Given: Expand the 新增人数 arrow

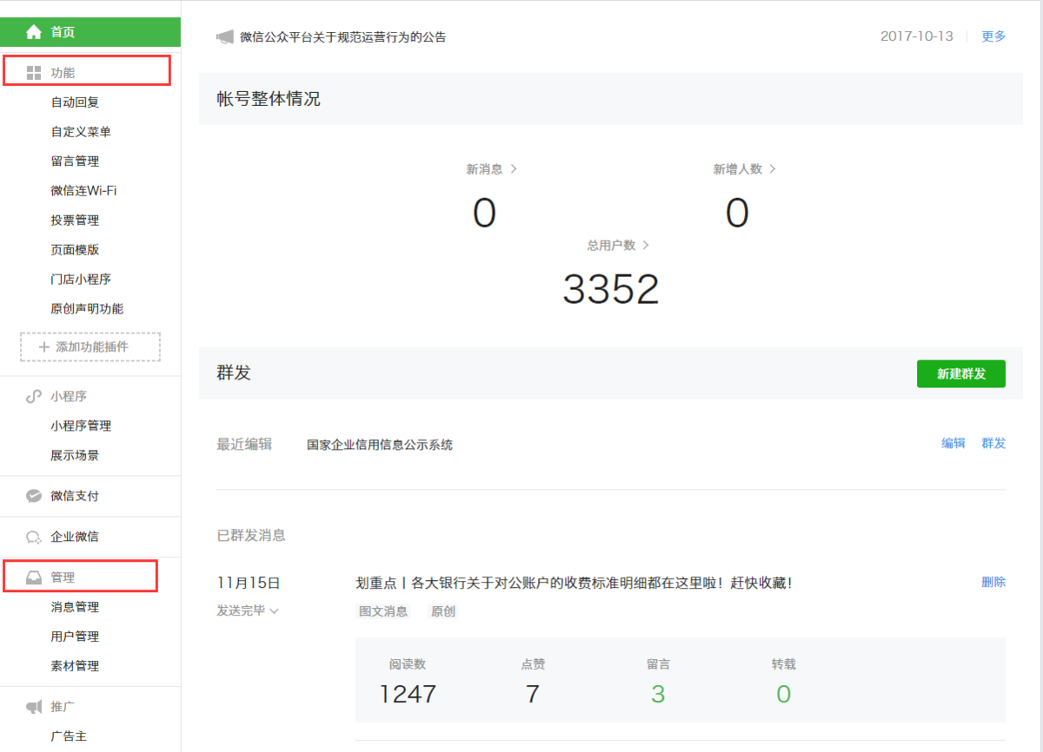Looking at the screenshot, I should [x=773, y=168].
